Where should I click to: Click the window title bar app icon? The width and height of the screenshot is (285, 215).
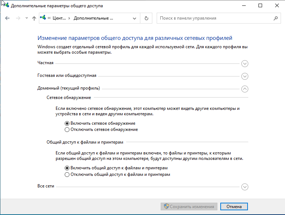[x=7, y=5]
